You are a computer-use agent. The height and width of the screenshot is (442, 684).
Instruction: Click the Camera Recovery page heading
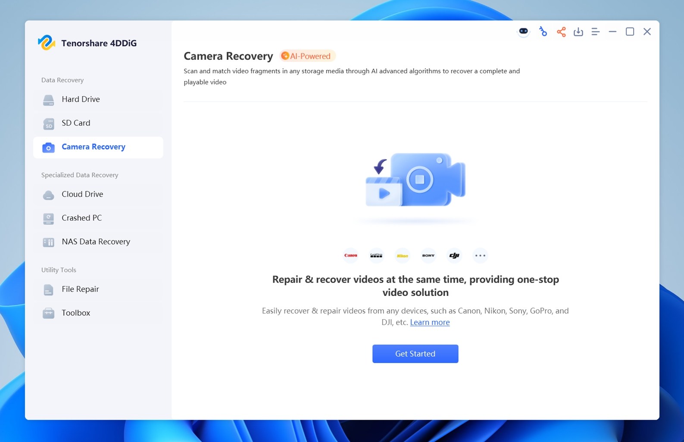[228, 56]
